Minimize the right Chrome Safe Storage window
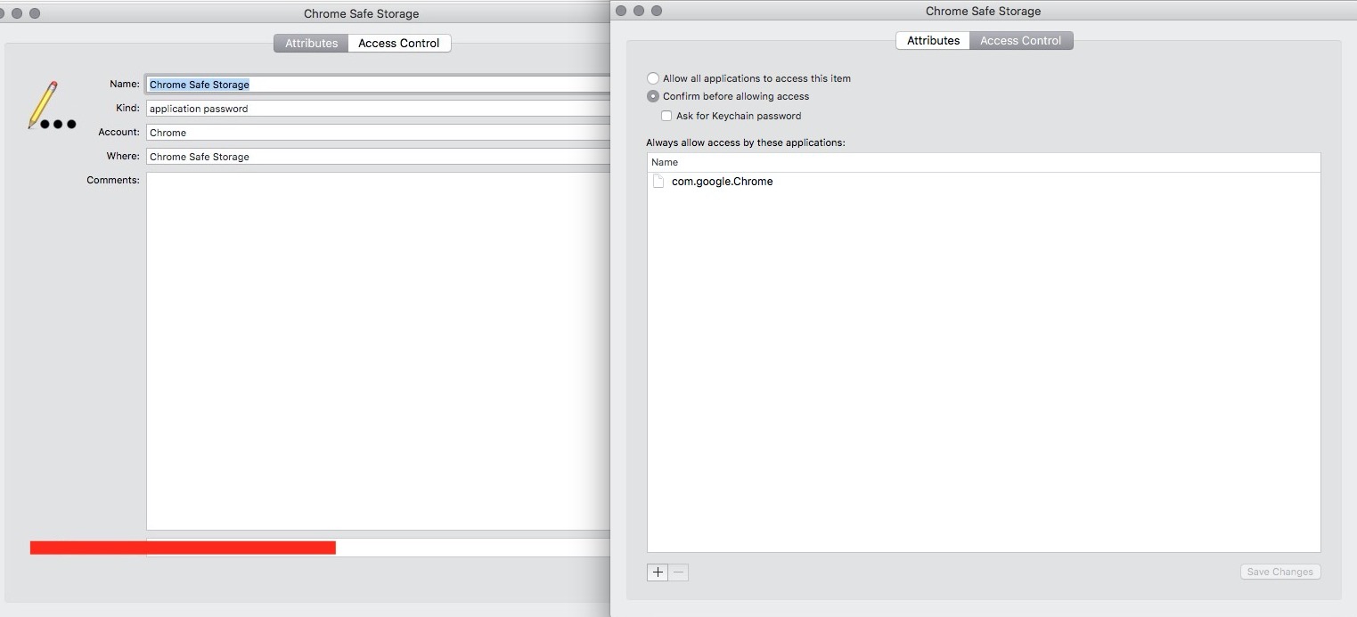 tap(639, 11)
